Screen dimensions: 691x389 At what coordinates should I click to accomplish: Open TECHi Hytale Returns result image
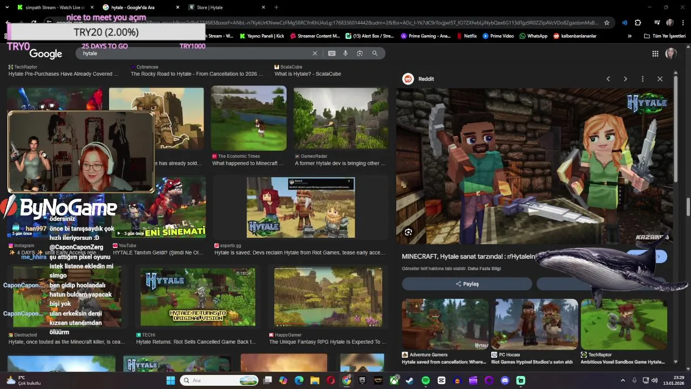[198, 297]
